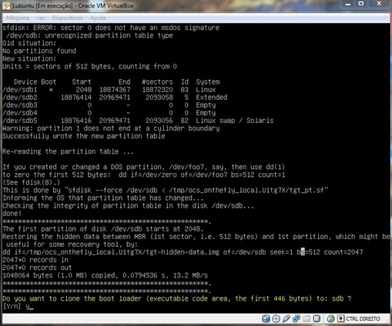Click 'Checking the integrity of partition table' line

[x=128, y=205]
